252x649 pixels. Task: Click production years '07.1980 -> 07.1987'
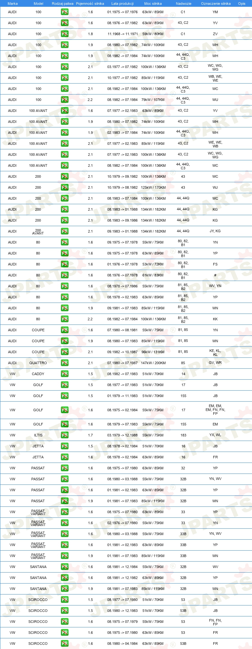[122, 363]
